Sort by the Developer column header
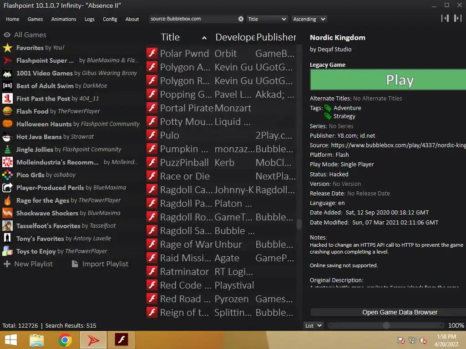This screenshot has width=466, height=349. [235, 37]
